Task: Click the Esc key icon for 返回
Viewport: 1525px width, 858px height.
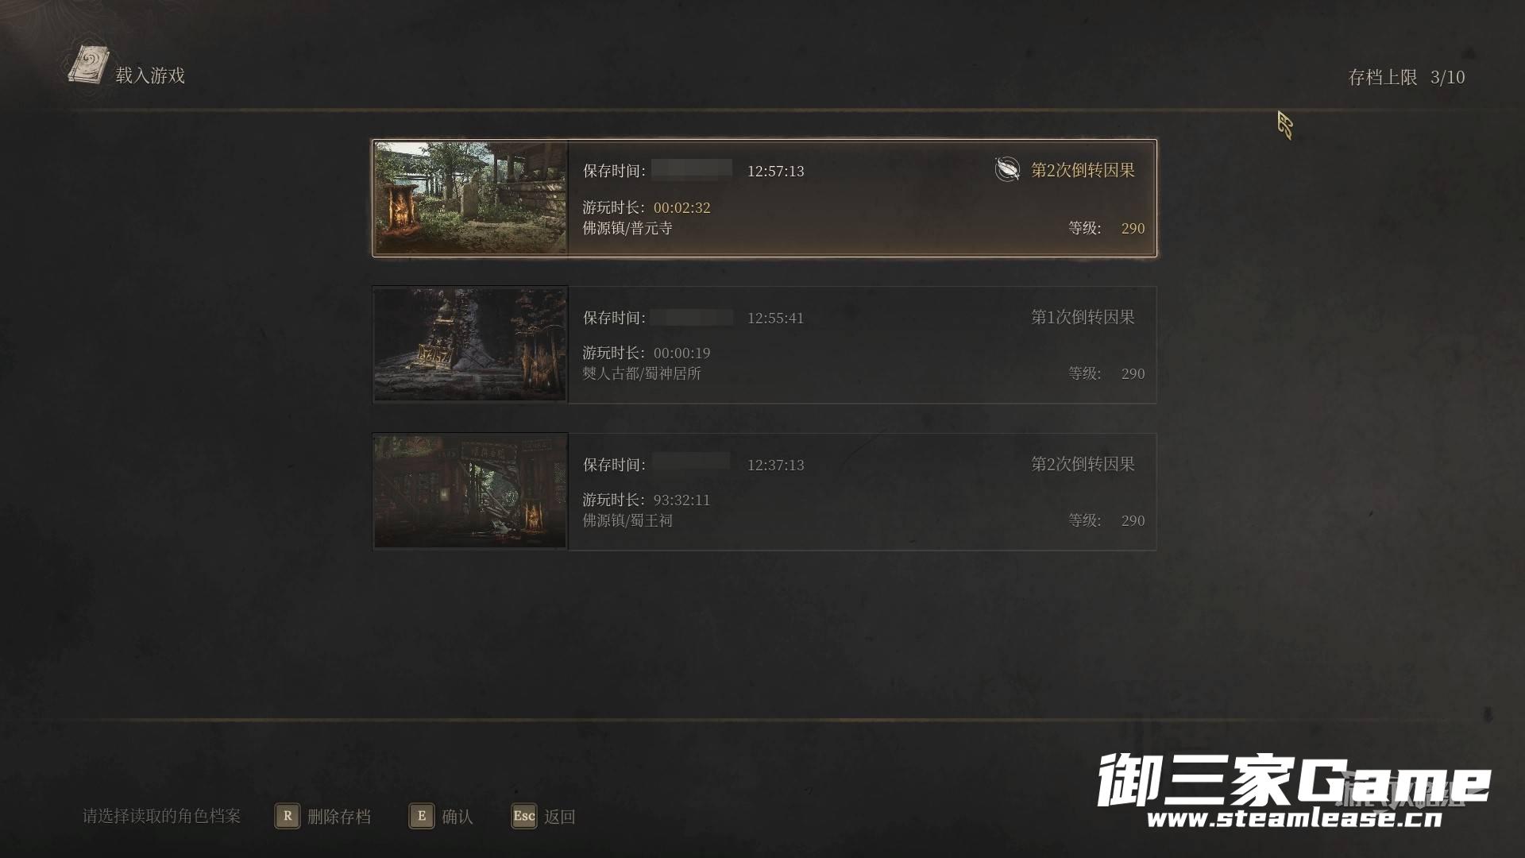Action: (x=524, y=816)
